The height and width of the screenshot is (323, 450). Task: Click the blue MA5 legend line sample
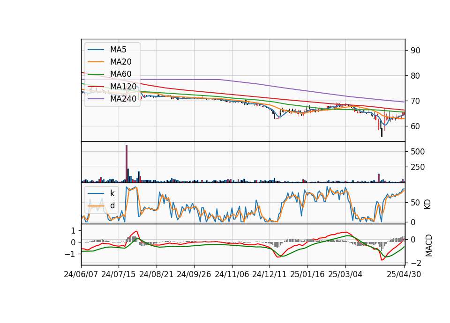96,50
